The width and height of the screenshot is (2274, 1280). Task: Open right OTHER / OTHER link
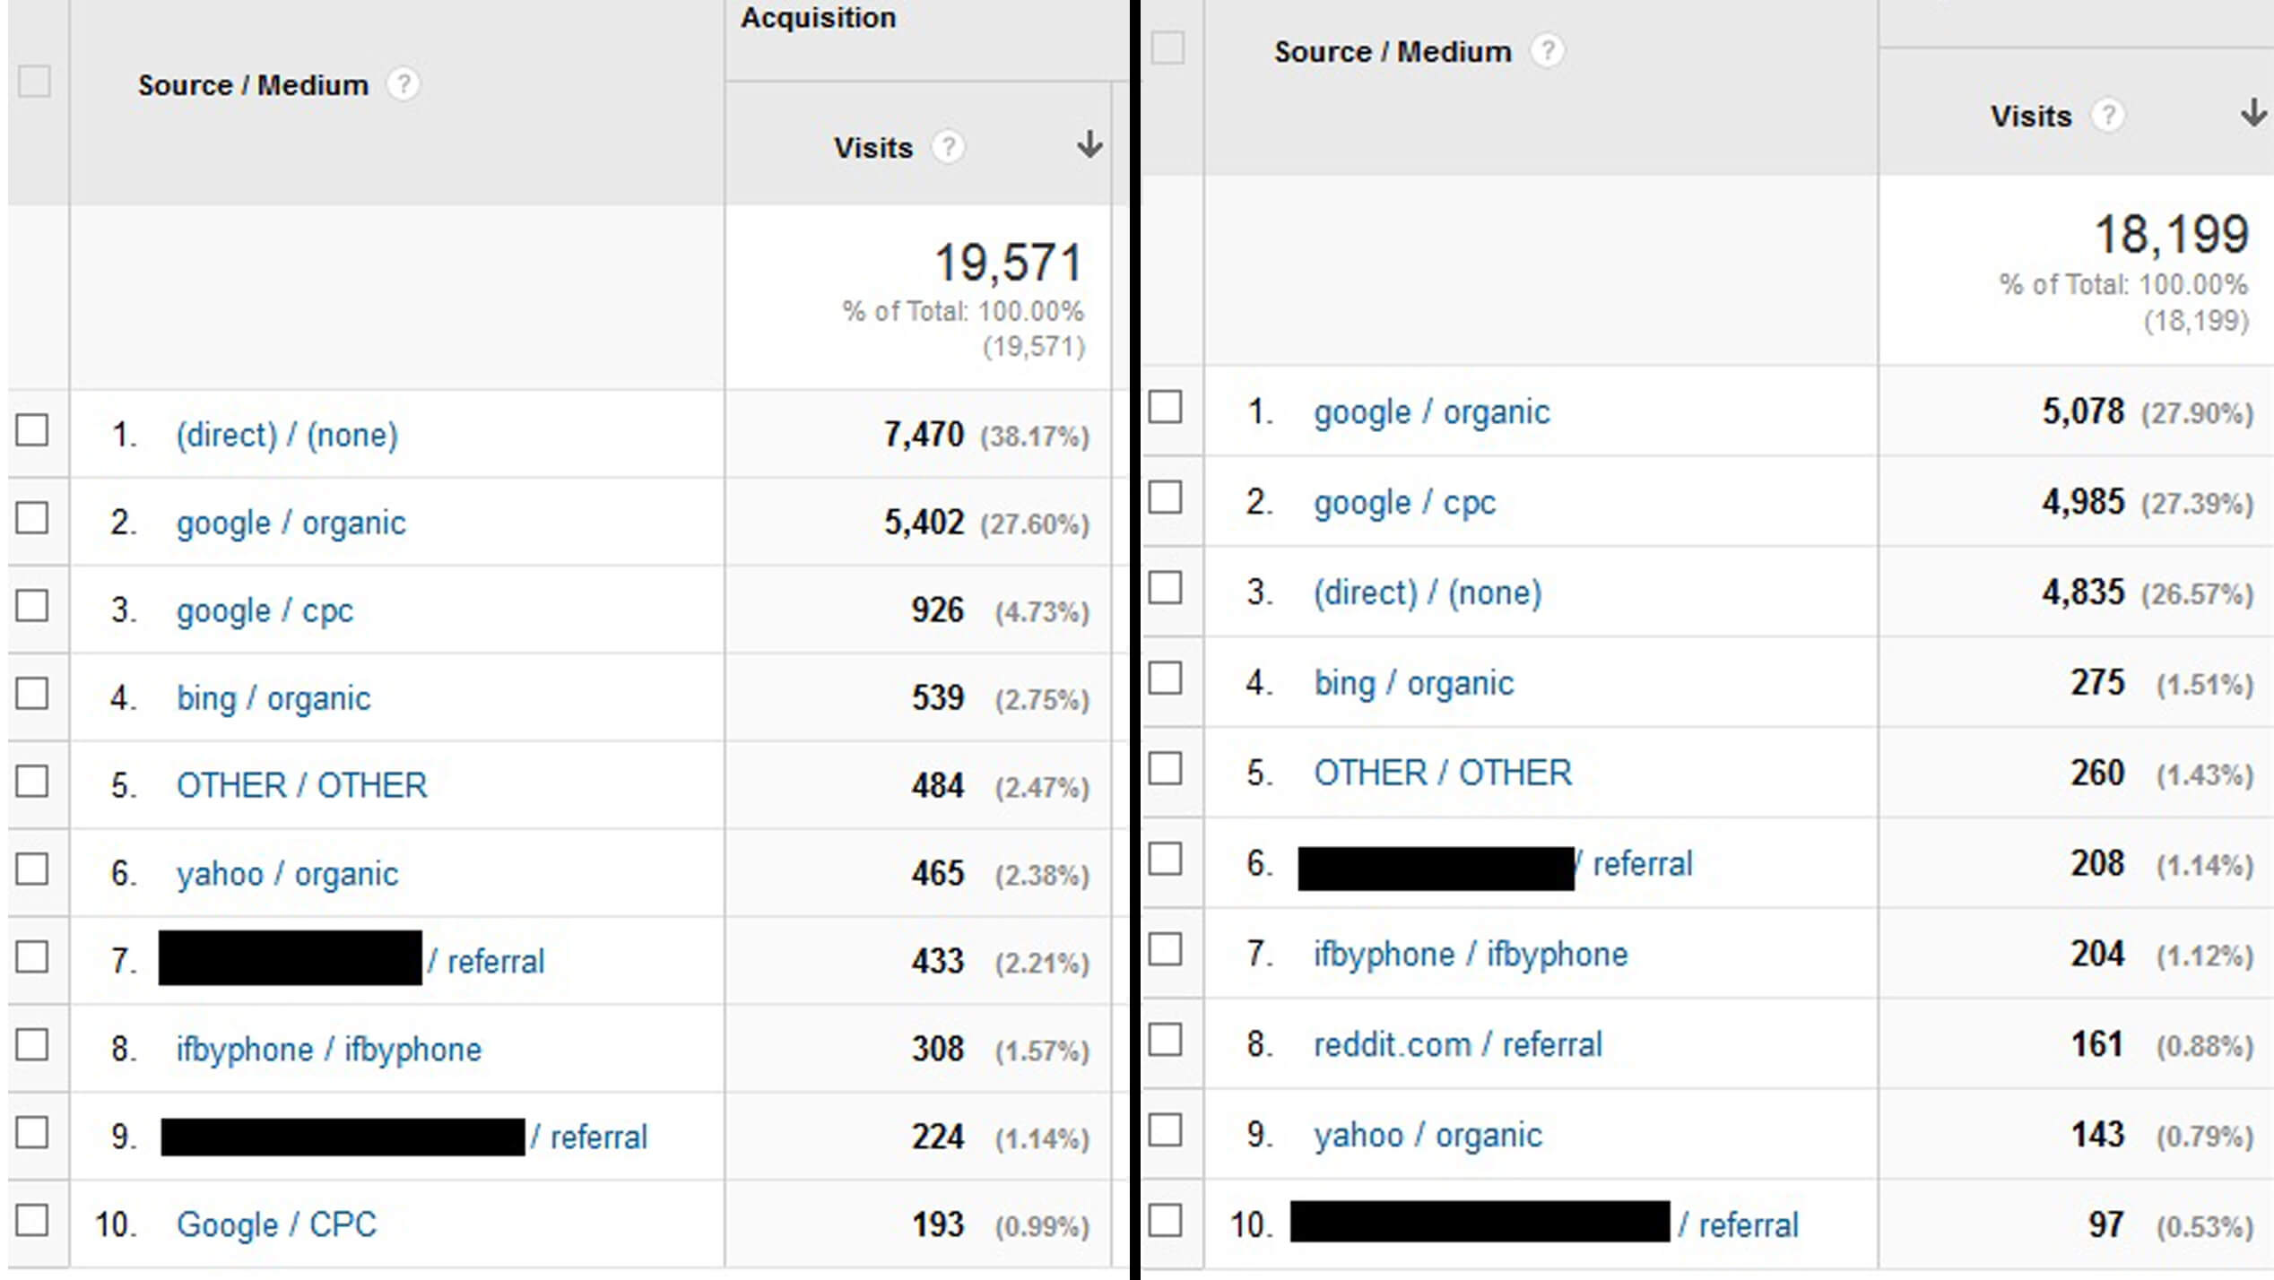tap(1443, 773)
